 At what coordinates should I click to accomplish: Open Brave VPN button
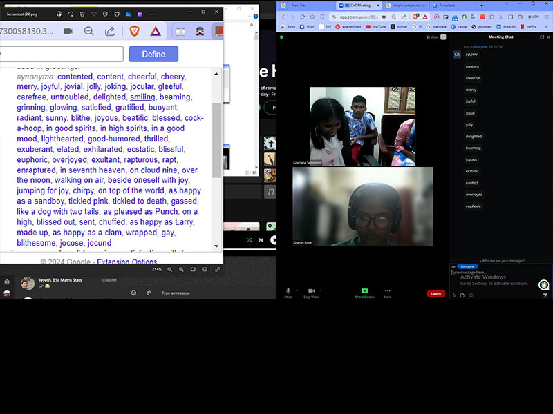point(534,17)
